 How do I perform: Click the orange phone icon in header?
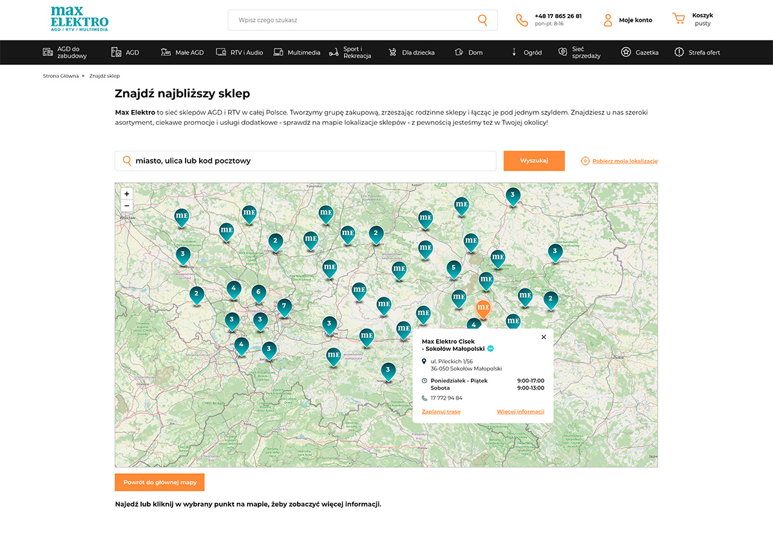click(522, 20)
